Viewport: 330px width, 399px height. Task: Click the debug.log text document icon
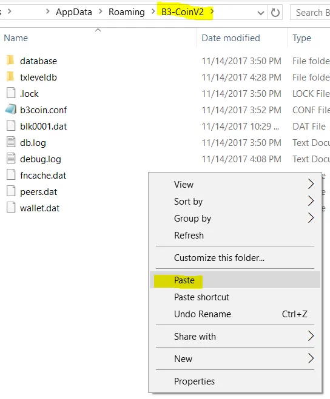point(11,159)
